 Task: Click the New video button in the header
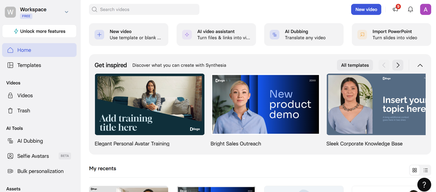pyautogui.click(x=366, y=10)
